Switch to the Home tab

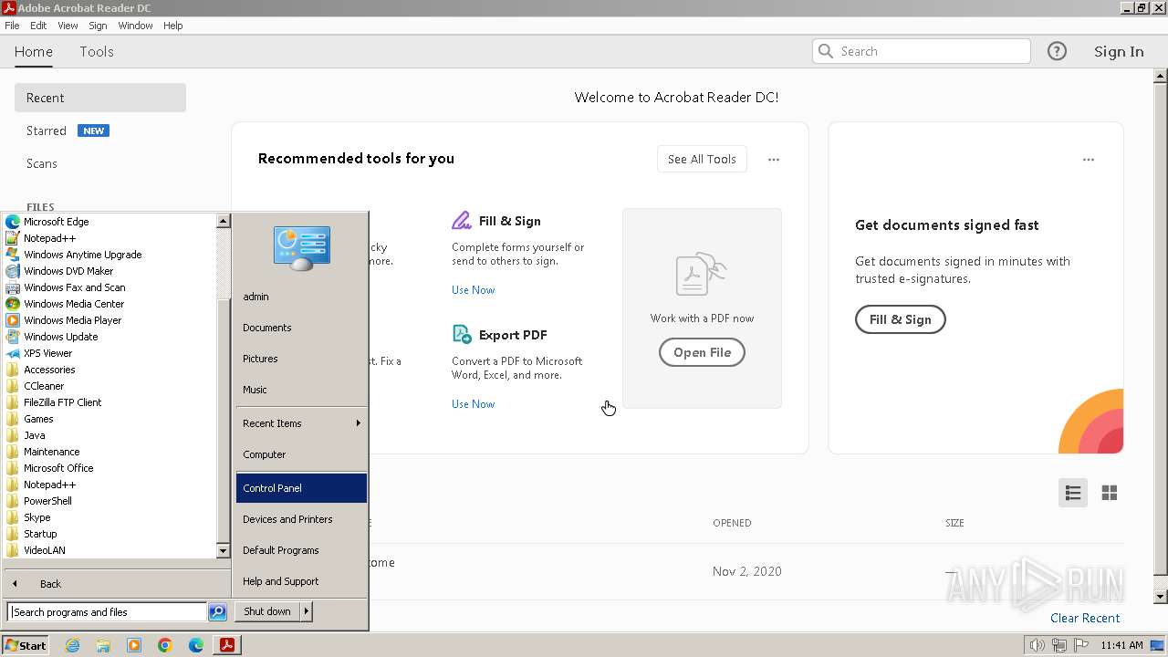coord(34,51)
